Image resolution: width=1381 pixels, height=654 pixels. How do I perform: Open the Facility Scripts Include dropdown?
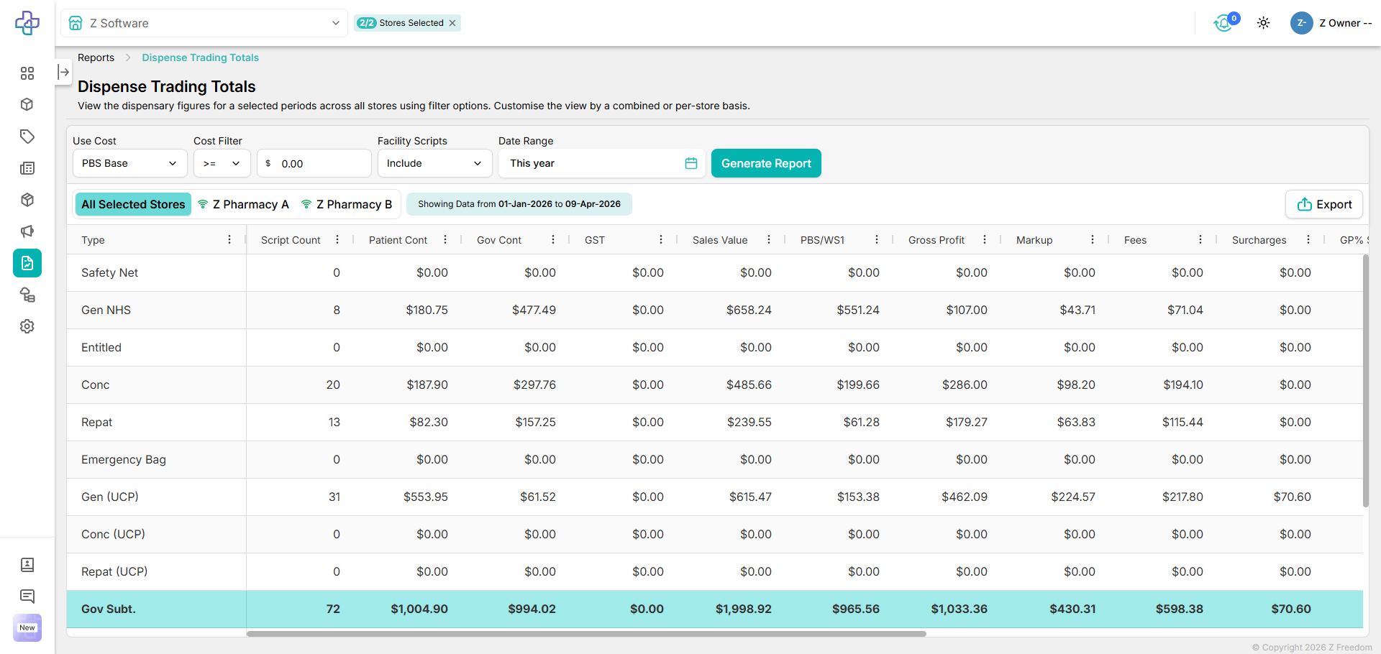[434, 164]
